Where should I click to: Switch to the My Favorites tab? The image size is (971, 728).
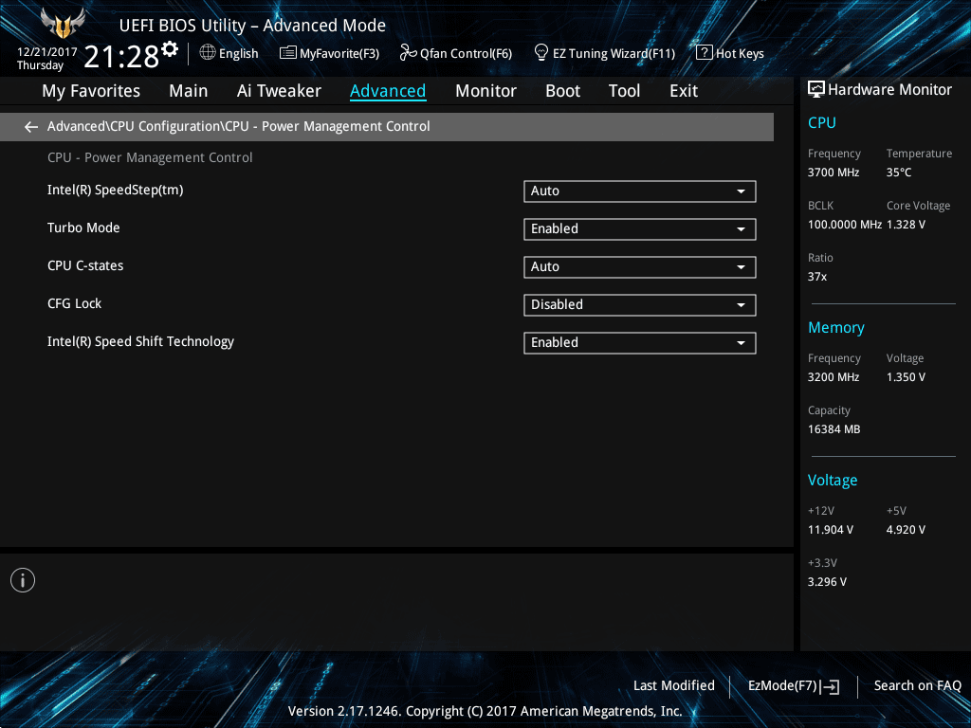(x=91, y=91)
